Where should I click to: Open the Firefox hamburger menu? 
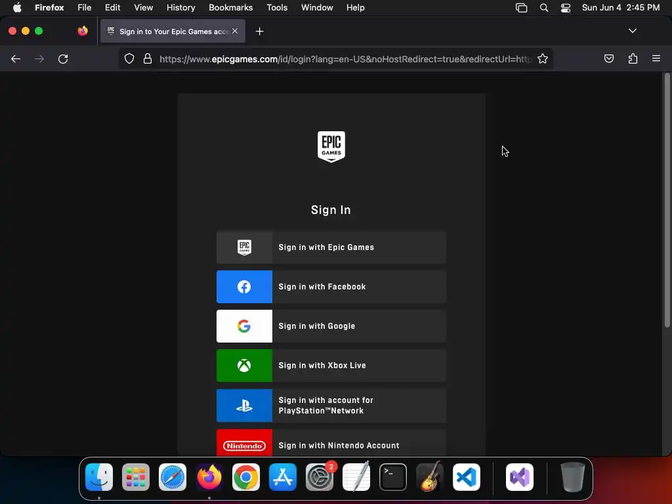[x=656, y=58]
